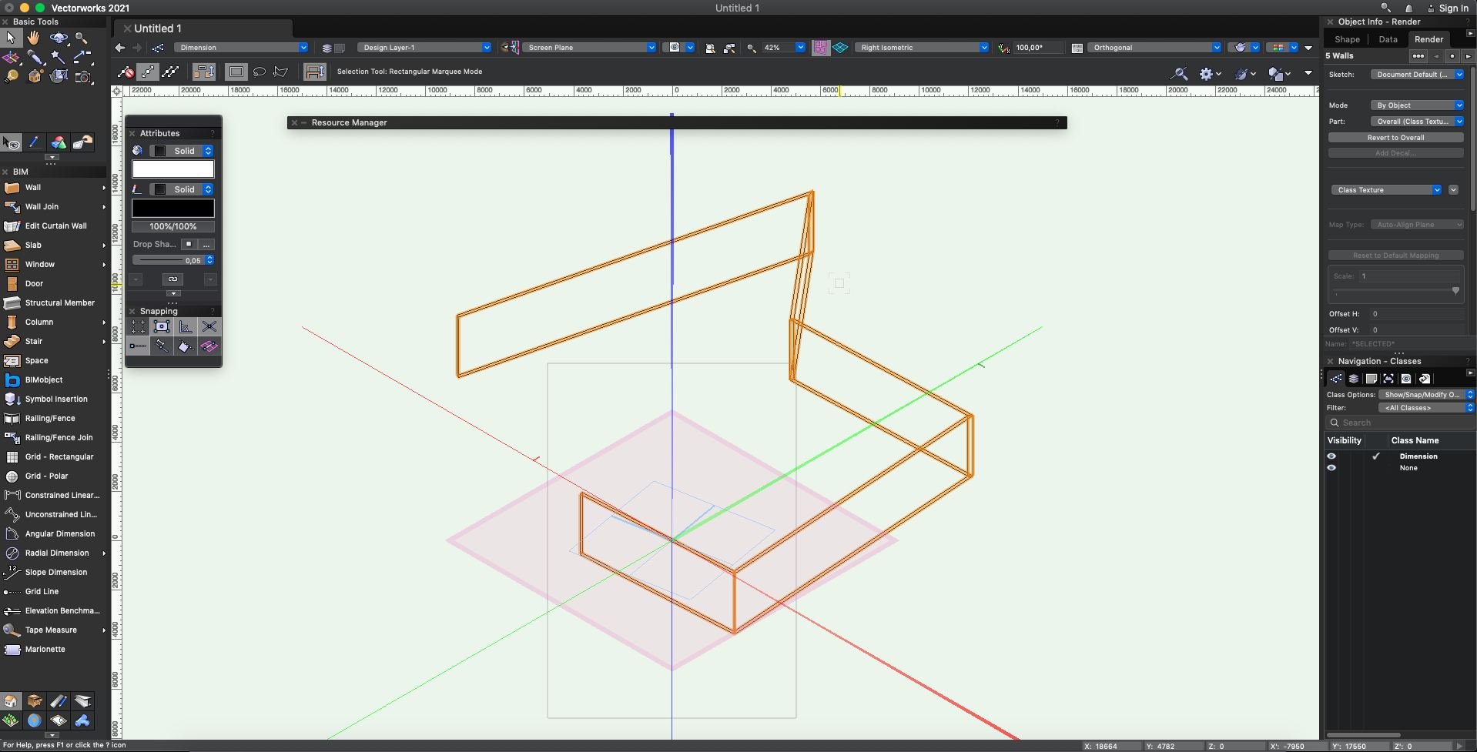
Task: Select the Pan hand tool
Action: (34, 38)
